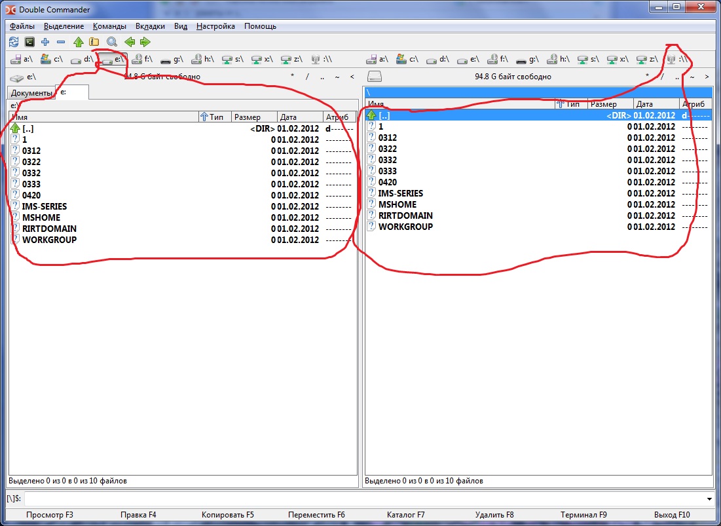
Task: Click the green forward arrow icon
Action: click(145, 42)
